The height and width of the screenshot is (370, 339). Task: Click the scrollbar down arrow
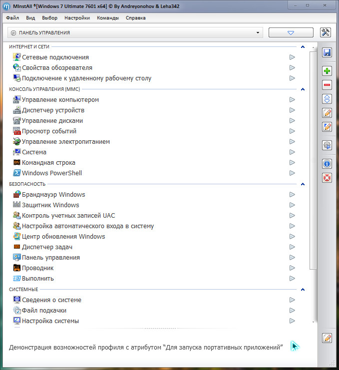(x=313, y=322)
